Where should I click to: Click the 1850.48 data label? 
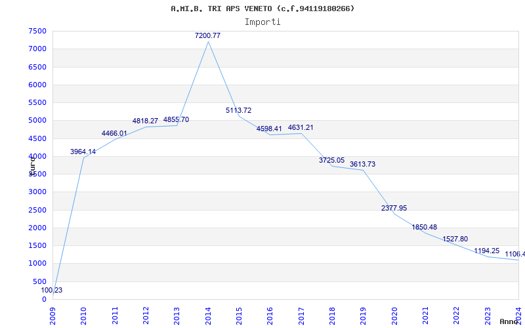coord(424,227)
